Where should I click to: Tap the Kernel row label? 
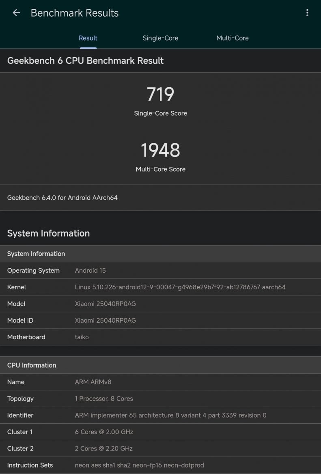(17, 287)
